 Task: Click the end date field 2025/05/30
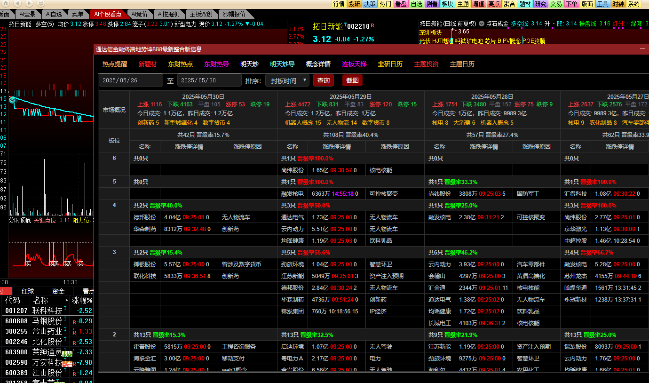[209, 80]
